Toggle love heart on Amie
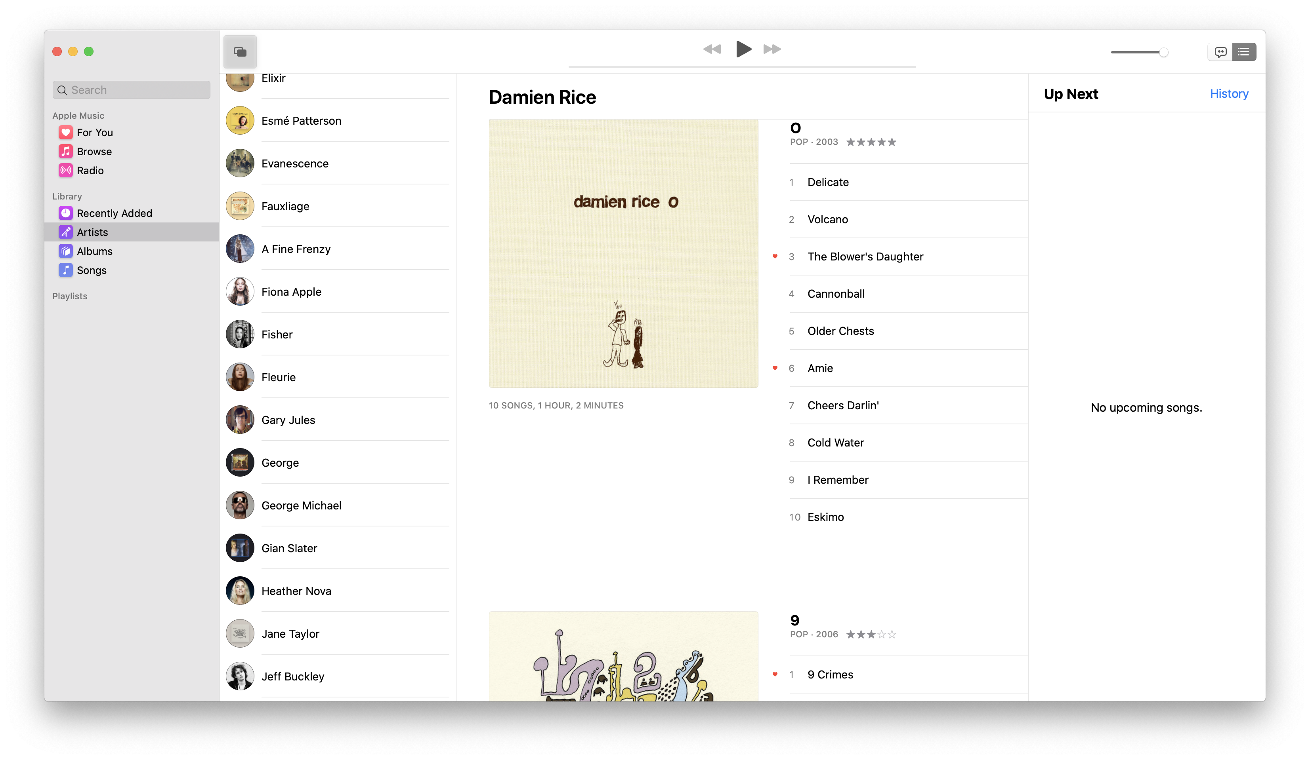This screenshot has height=760, width=1310. coord(775,368)
